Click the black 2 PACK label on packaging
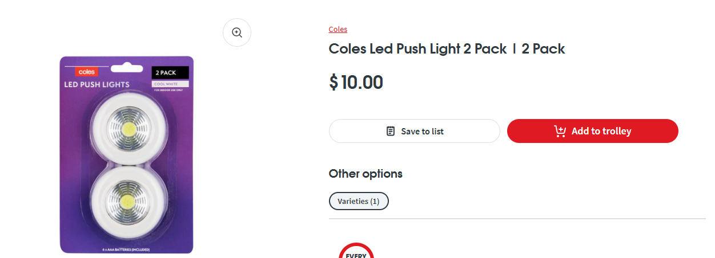715x258 pixels. pos(170,73)
